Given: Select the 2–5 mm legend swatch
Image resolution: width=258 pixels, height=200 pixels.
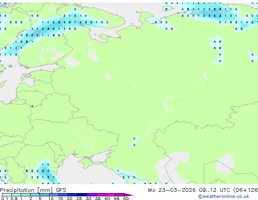Looking at the screenshot, I should [35, 195].
